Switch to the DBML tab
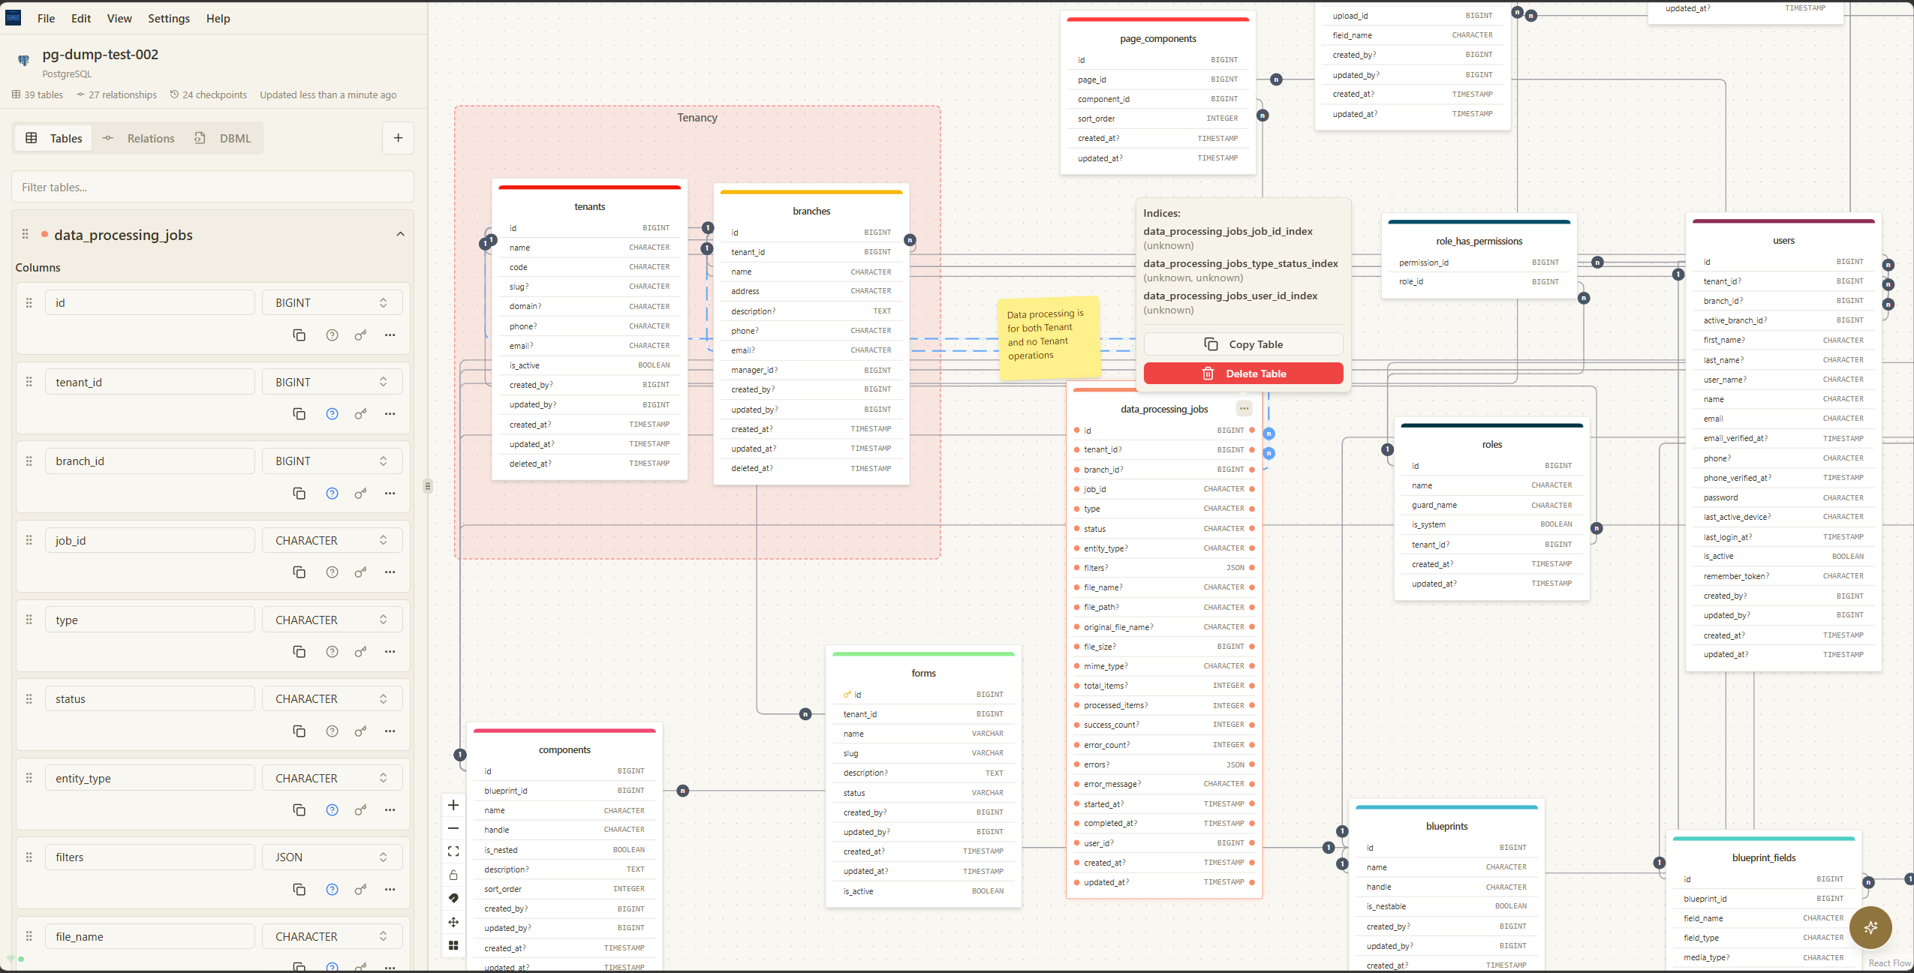1914x973 pixels. 224,138
